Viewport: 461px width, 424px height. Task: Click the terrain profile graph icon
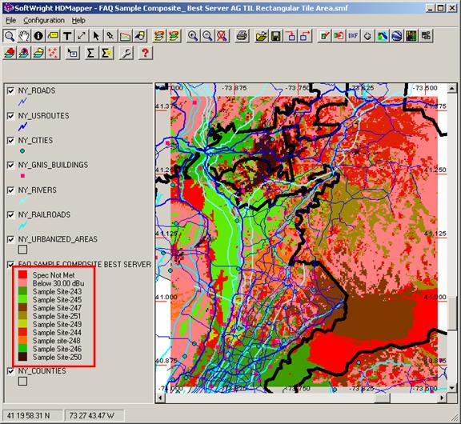click(125, 36)
